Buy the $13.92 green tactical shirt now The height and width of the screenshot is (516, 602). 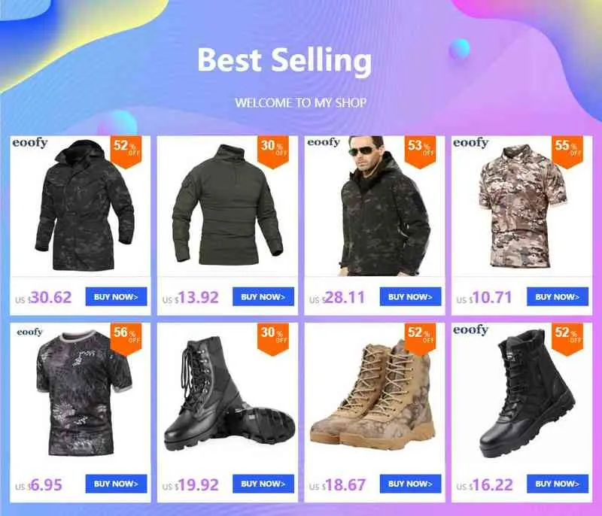pos(263,296)
